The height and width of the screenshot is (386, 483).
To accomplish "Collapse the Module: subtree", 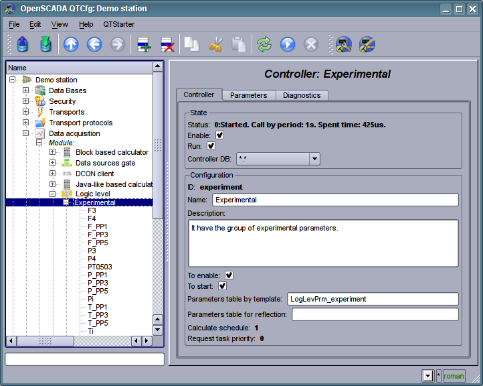I will point(39,143).
